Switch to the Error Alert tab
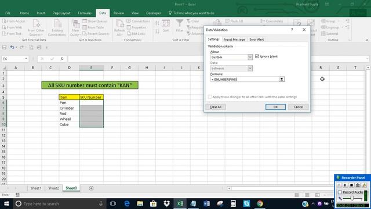The width and height of the screenshot is (371, 209). (256, 39)
